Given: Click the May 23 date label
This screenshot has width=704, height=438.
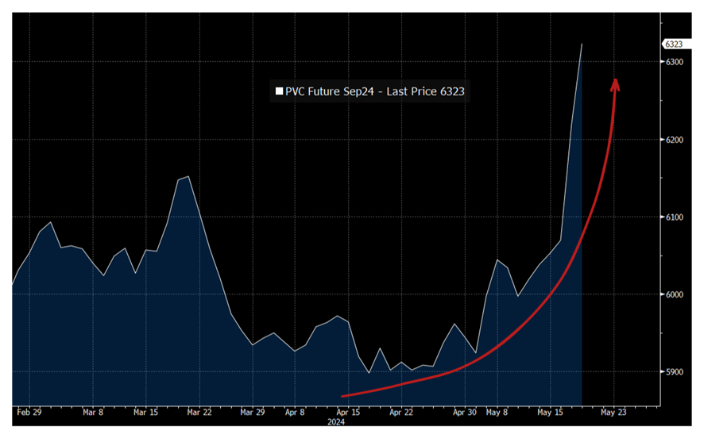Looking at the screenshot, I should (613, 412).
